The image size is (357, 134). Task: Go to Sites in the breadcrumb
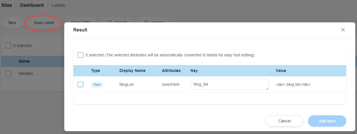(x=7, y=5)
